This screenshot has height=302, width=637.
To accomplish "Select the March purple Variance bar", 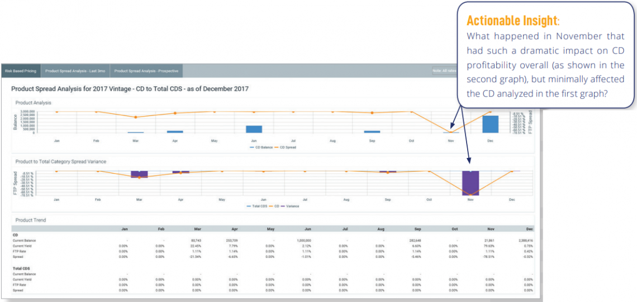I will pos(139,174).
